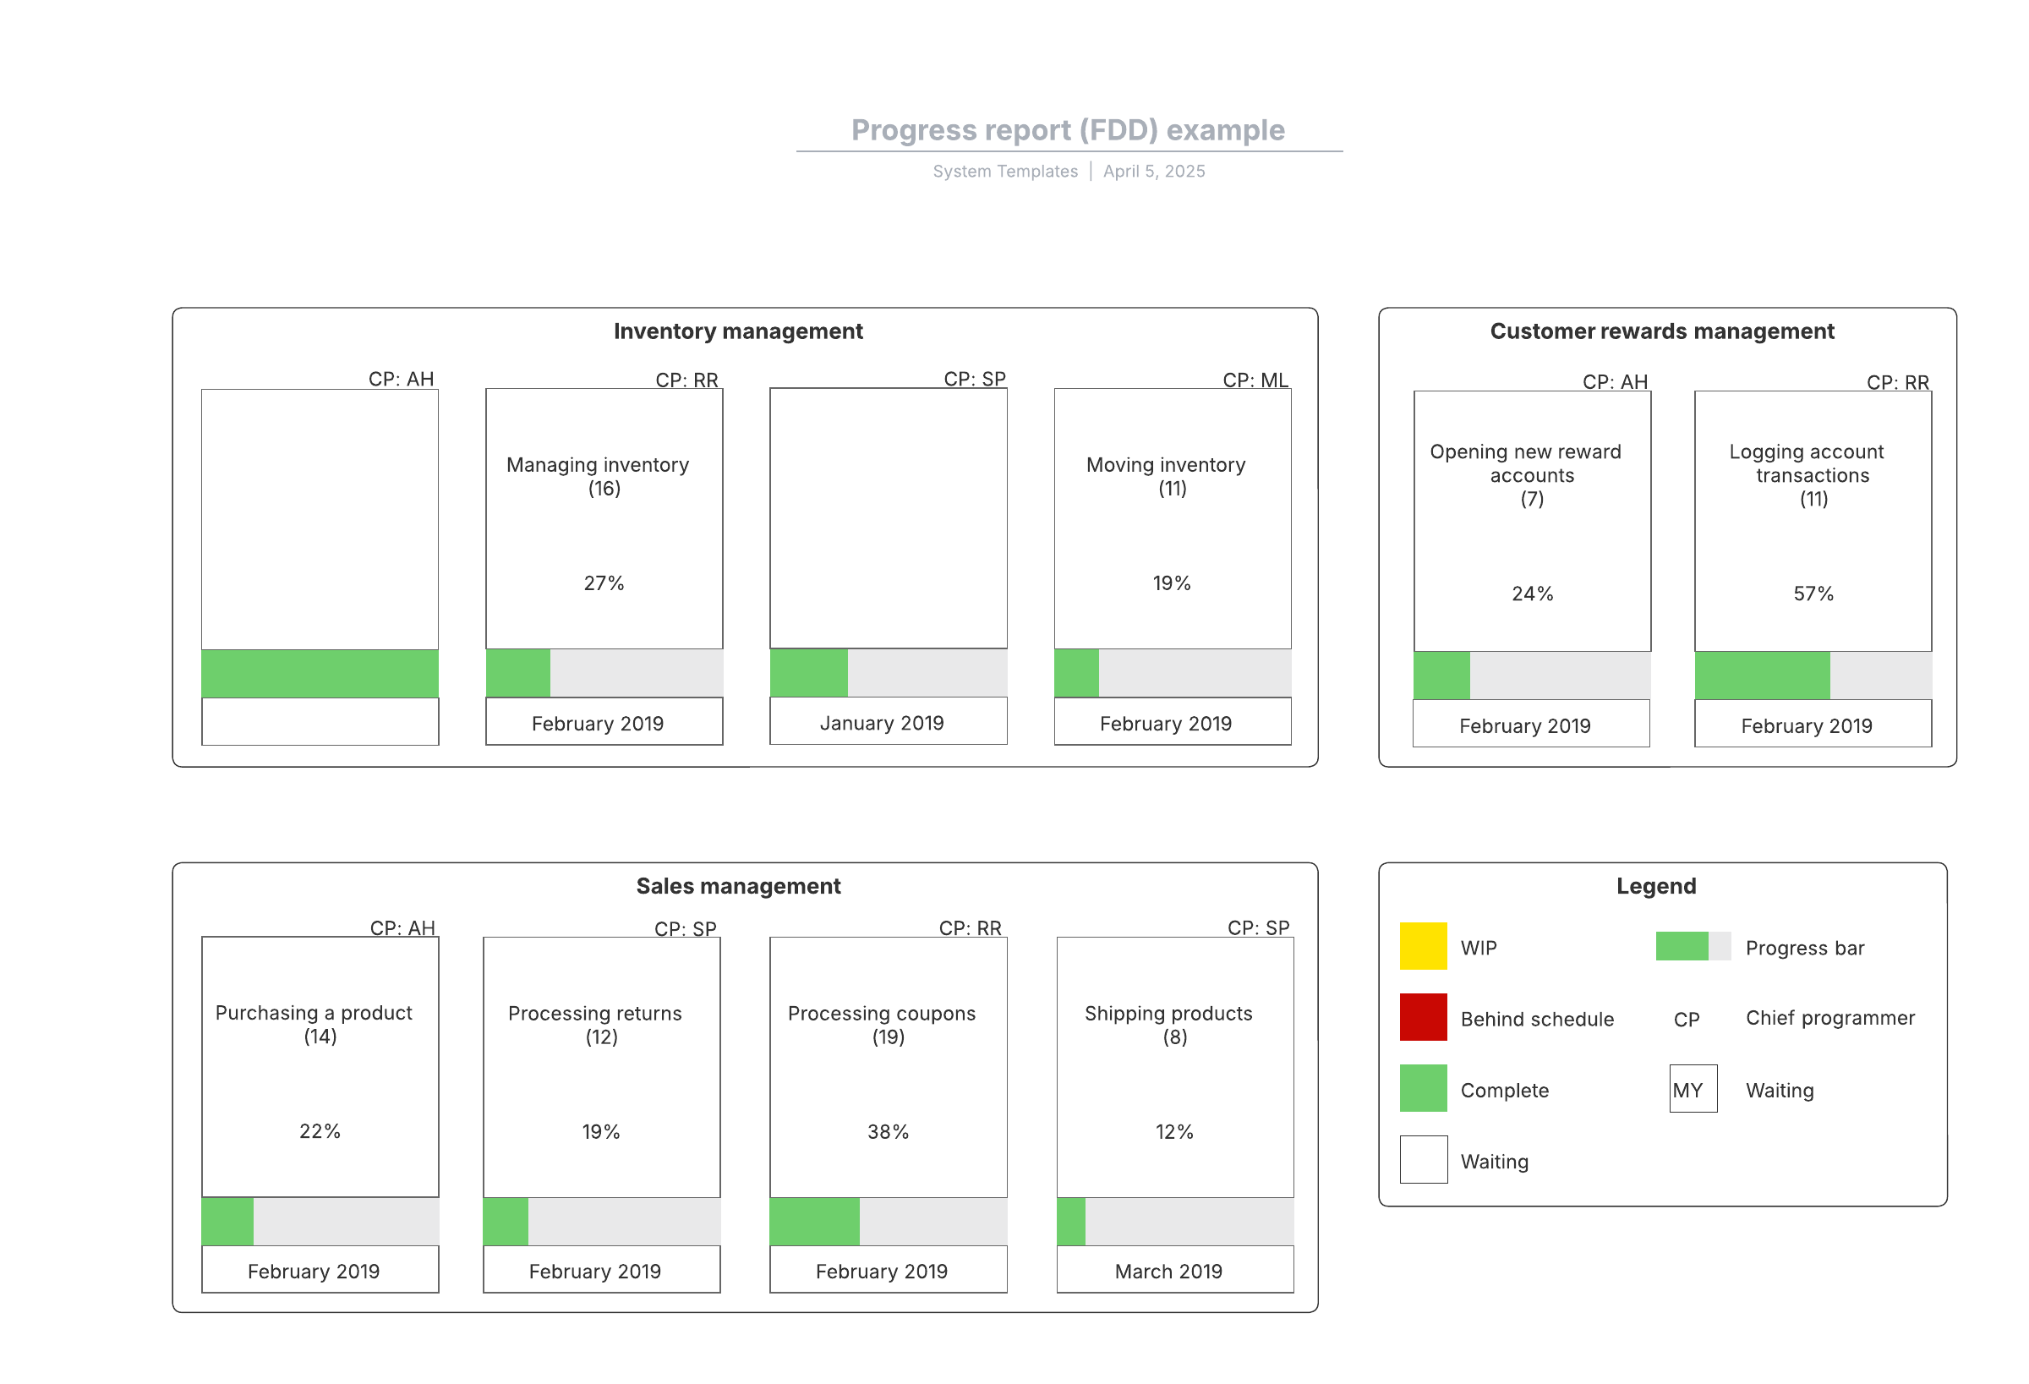Click the Shipping products progress bar
The image size is (2029, 1384).
pyautogui.click(x=1174, y=1221)
